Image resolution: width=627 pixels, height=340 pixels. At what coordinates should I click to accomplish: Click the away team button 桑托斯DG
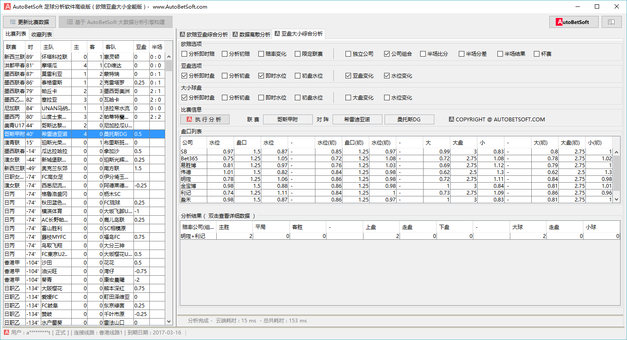click(409, 120)
